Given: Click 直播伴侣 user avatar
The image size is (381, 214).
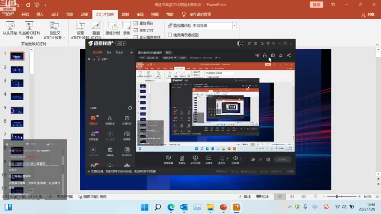Looking at the screenshot, I should coord(240,44).
